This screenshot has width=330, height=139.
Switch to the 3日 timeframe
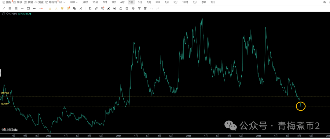point(140,2)
